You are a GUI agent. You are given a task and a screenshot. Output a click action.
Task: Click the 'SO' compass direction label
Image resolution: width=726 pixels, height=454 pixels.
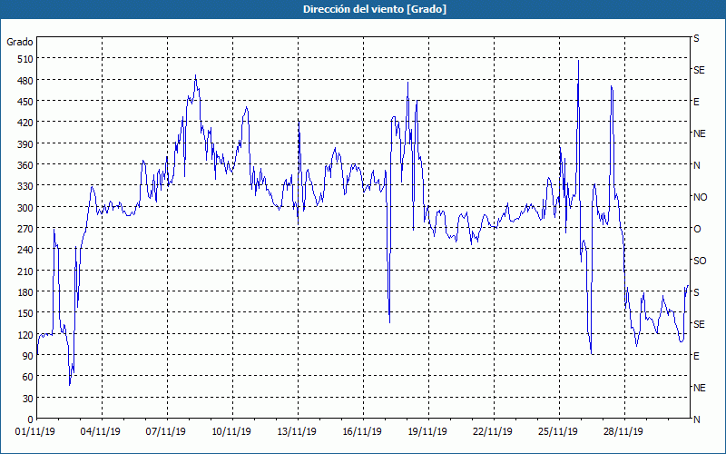click(x=700, y=261)
